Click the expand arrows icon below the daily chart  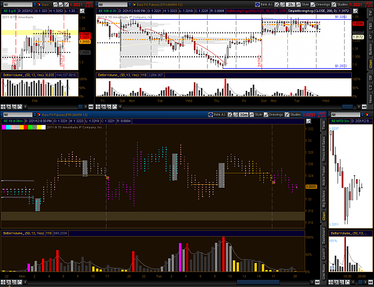coord(90,107)
